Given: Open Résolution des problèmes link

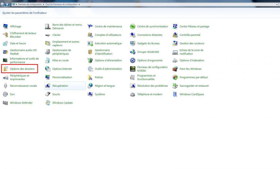Looking at the screenshot, I should pyautogui.click(x=153, y=86).
